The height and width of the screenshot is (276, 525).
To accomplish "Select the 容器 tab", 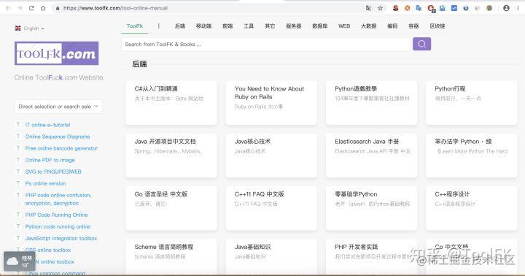I will coord(413,26).
